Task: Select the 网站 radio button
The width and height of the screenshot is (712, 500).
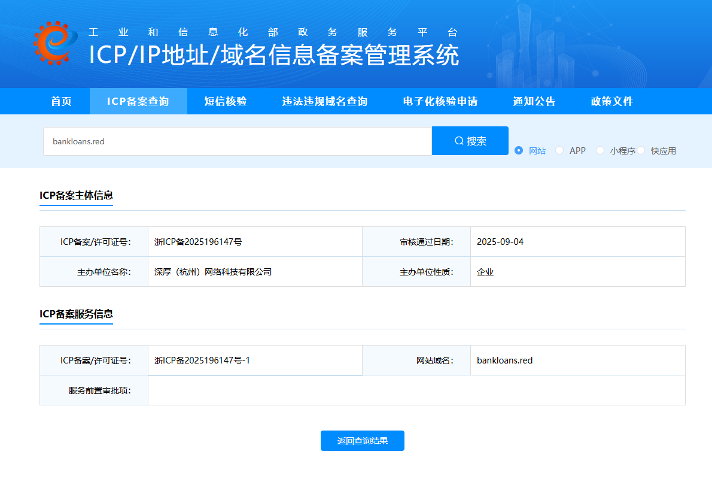Action: point(519,150)
